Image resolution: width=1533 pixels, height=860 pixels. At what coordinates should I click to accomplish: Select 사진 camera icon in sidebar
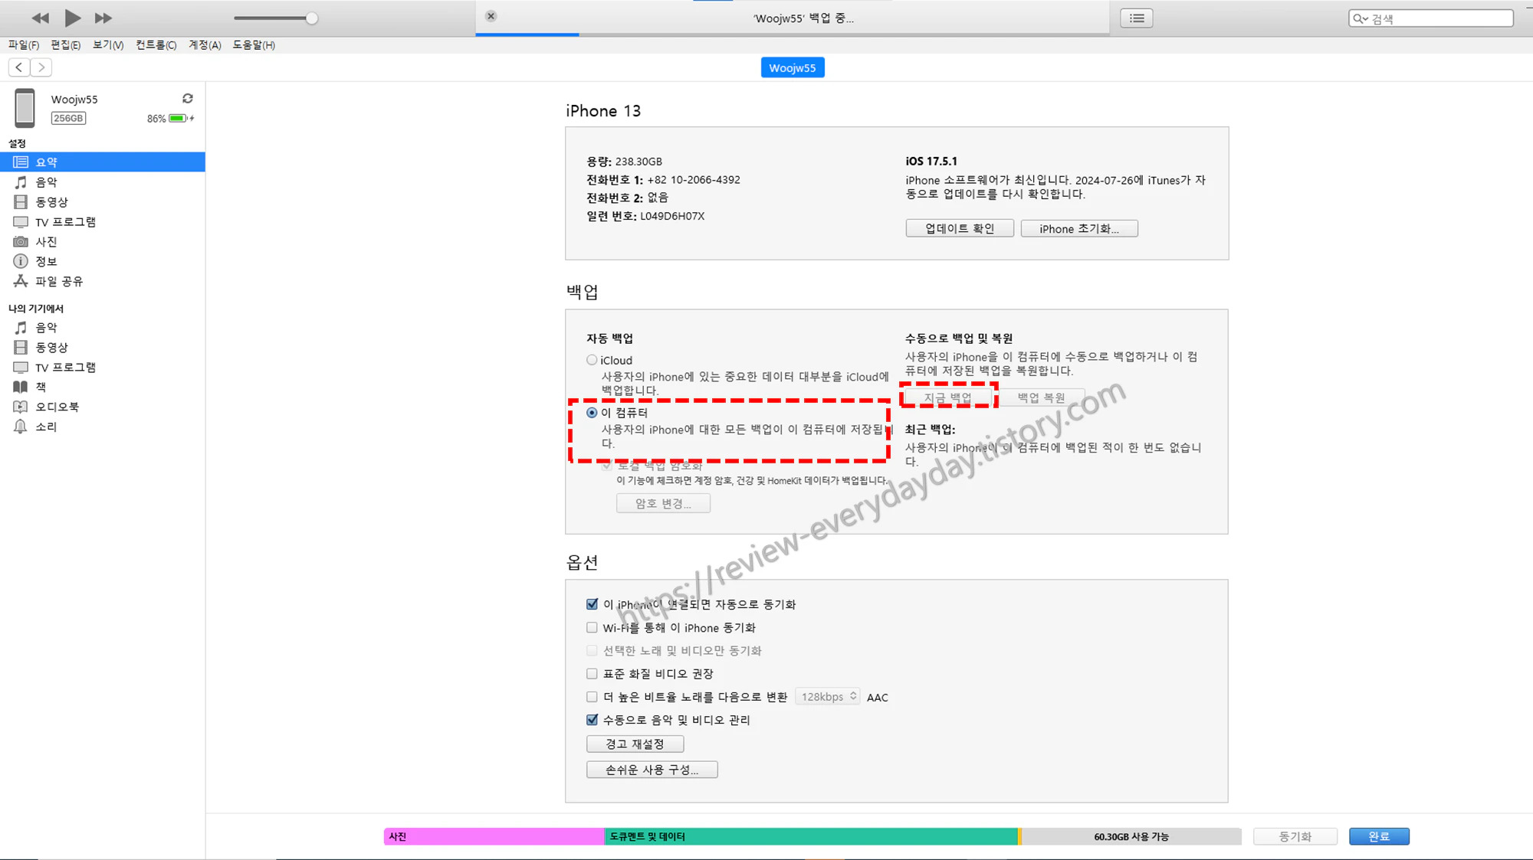tap(21, 241)
